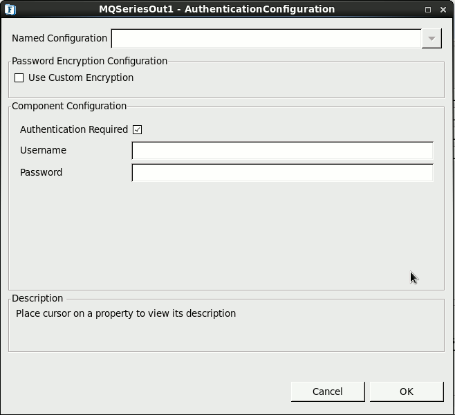The image size is (455, 415).
Task: Focus the Password text field
Action: 282,173
